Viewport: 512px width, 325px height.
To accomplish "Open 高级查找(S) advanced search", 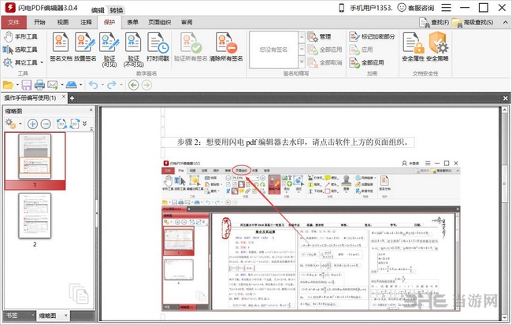I will coord(473,22).
